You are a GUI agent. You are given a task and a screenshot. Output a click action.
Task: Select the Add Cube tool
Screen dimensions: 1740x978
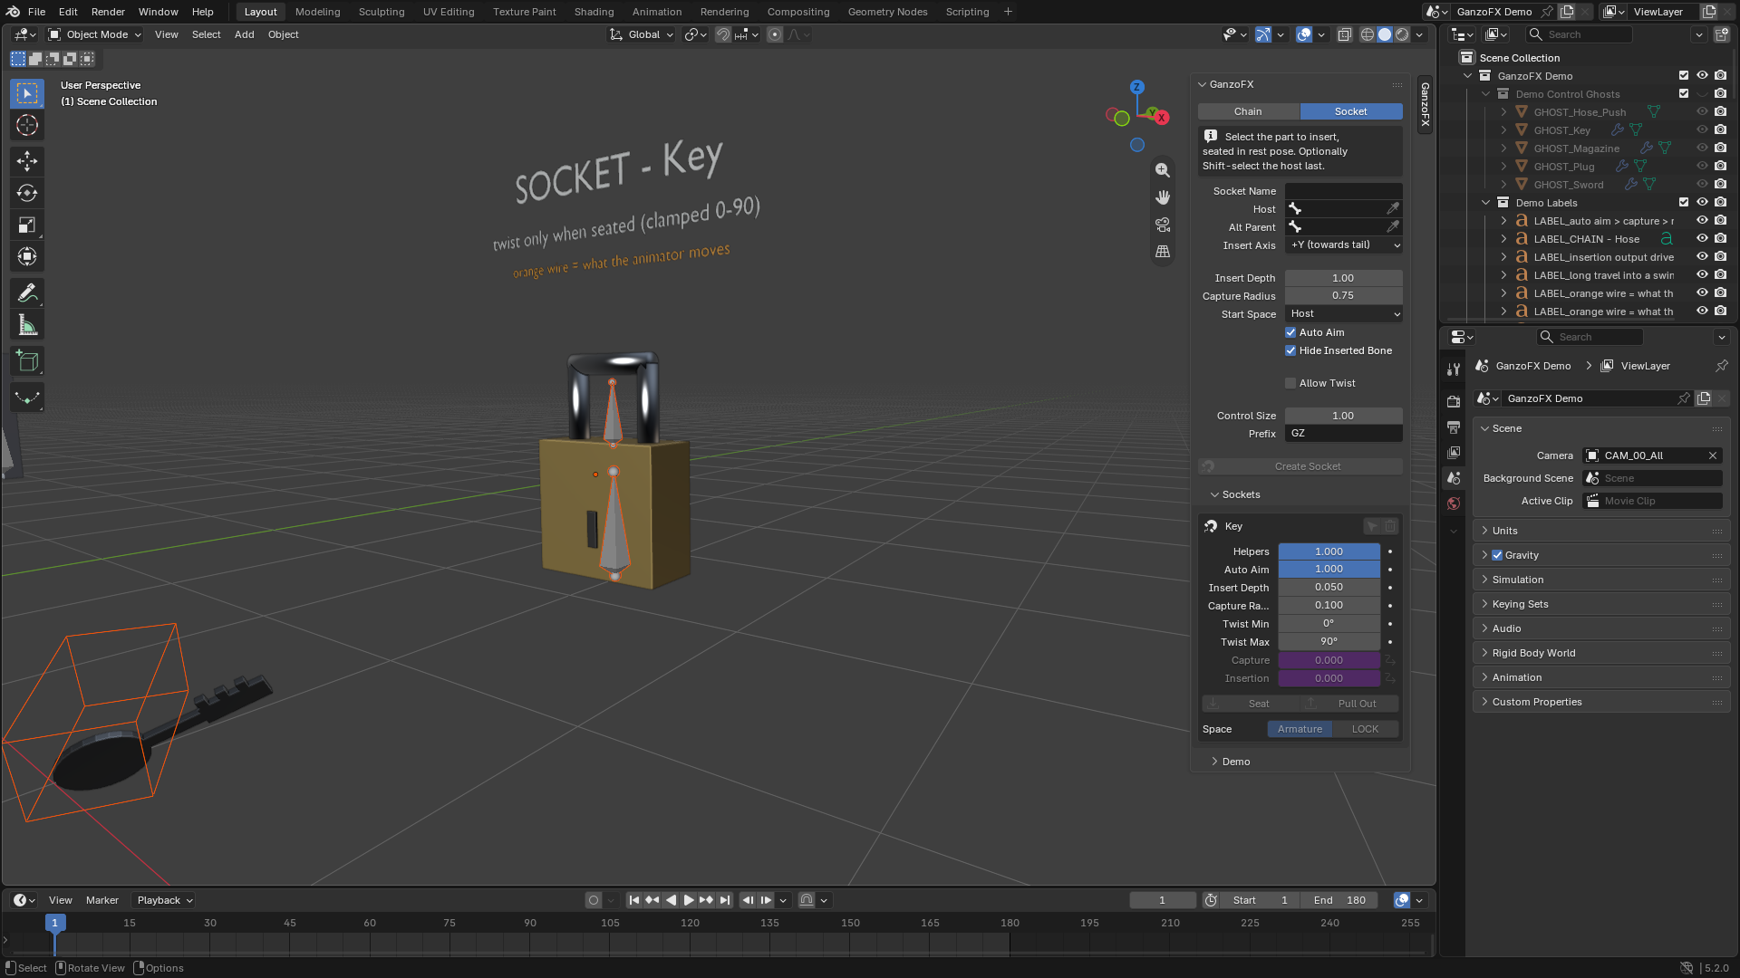click(27, 361)
